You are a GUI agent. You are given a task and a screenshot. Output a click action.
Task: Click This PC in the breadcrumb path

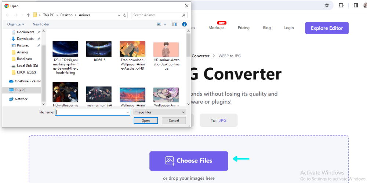tap(48, 15)
